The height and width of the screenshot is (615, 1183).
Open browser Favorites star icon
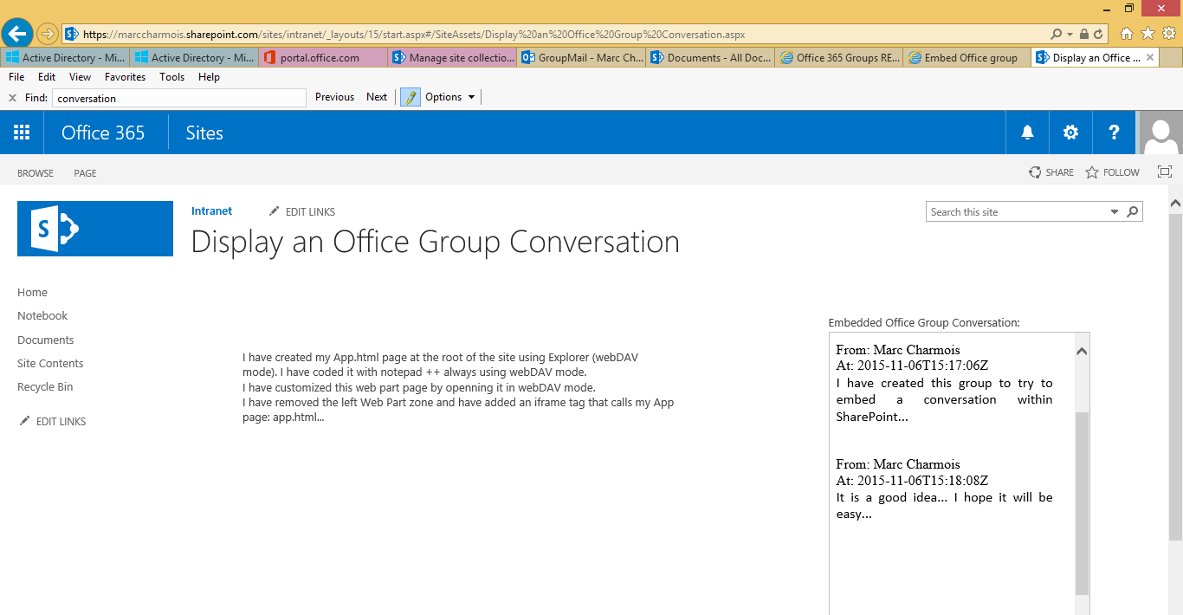[x=1147, y=34]
